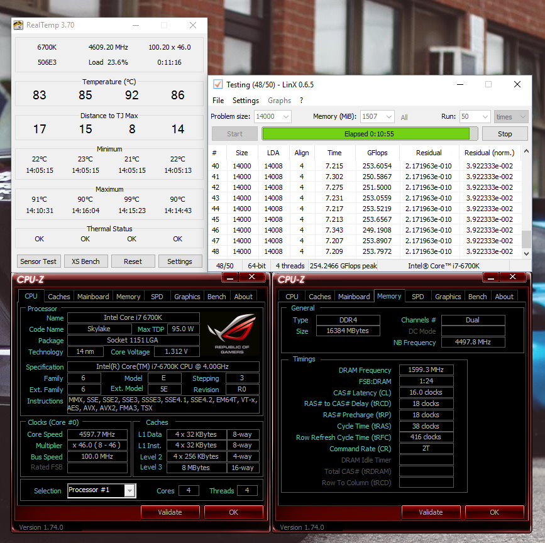The width and height of the screenshot is (545, 543).
Task: Click the disabled Start button in LinX
Action: point(234,134)
